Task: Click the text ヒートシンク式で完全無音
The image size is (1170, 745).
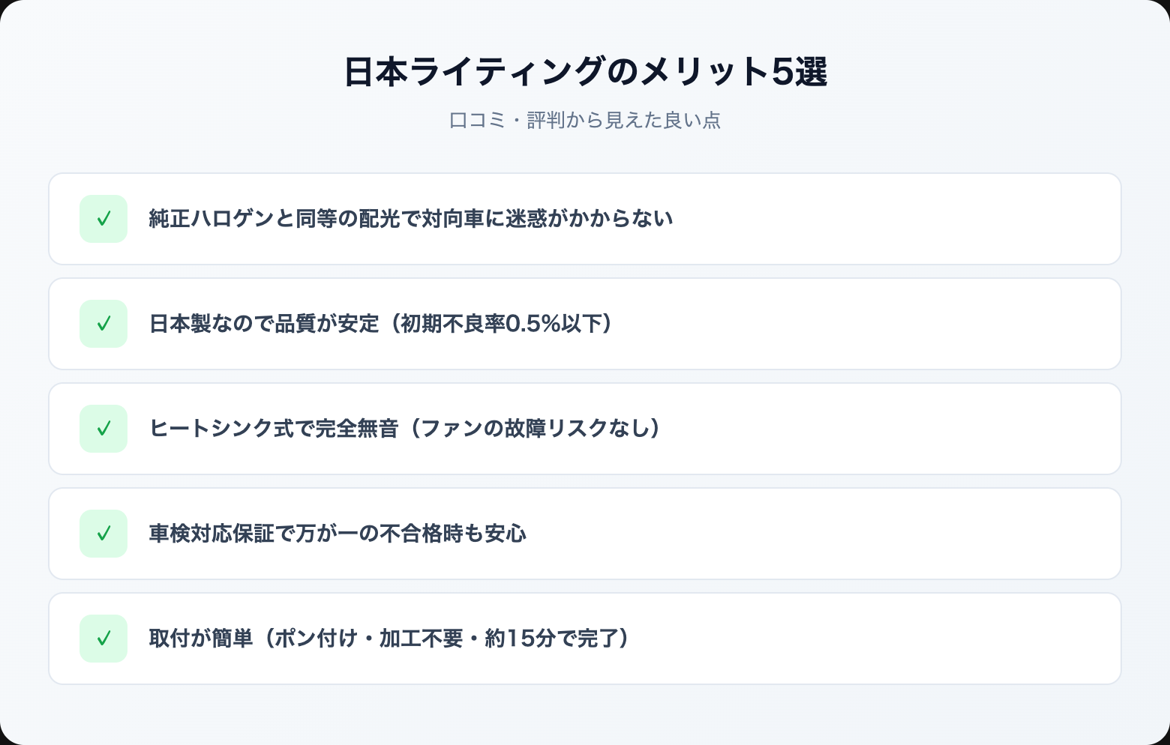Action: point(273,429)
